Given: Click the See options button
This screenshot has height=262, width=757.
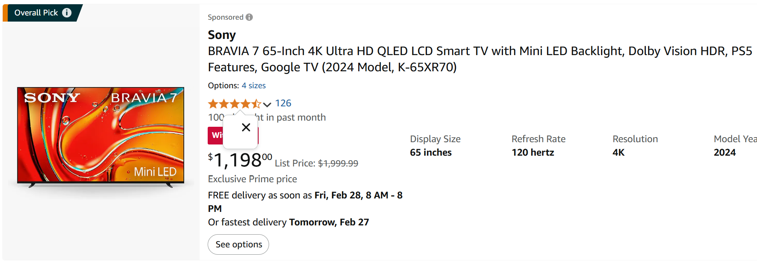Looking at the screenshot, I should point(239,244).
